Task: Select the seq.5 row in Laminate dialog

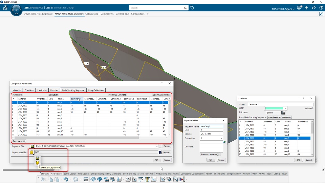Action: click(x=275, y=138)
